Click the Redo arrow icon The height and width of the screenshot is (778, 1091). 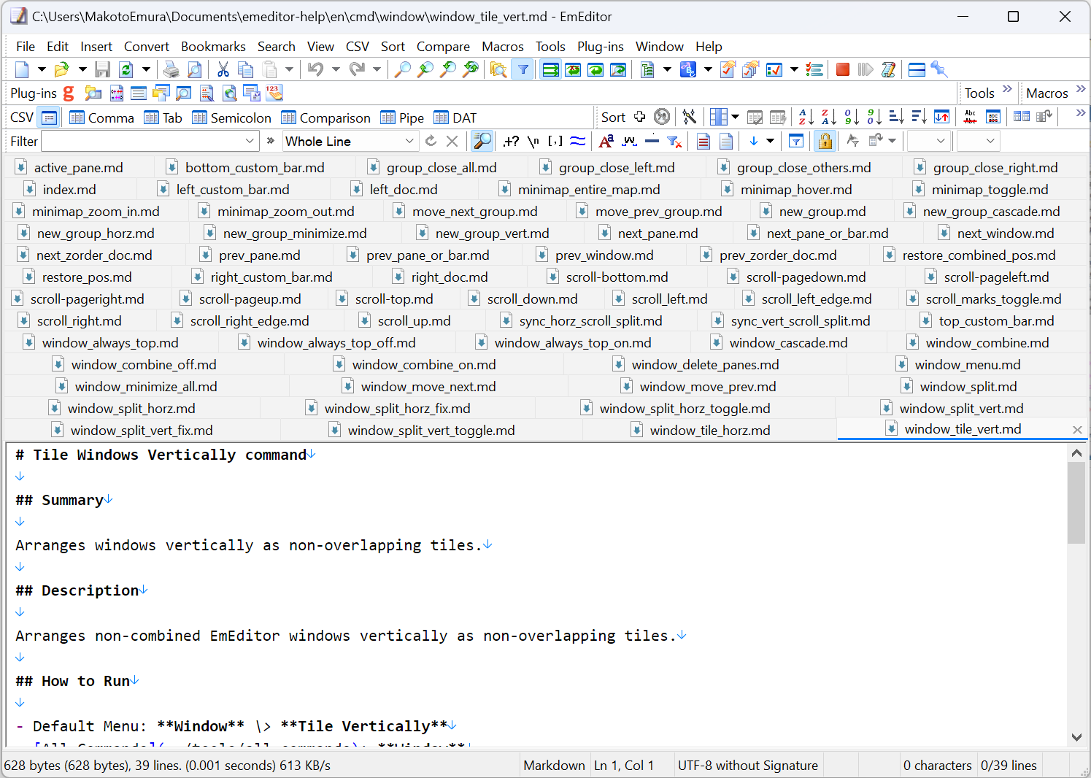click(x=356, y=69)
